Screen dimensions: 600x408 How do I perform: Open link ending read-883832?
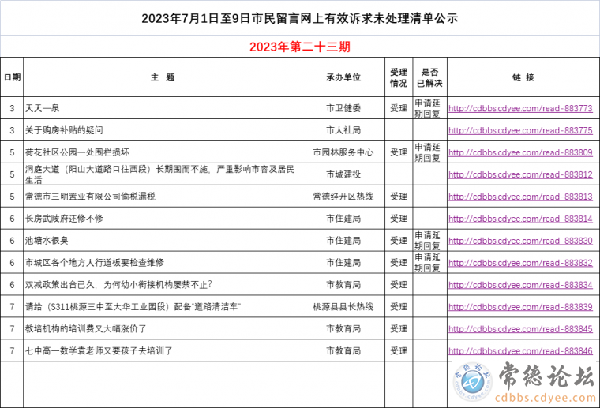[x=520, y=263]
